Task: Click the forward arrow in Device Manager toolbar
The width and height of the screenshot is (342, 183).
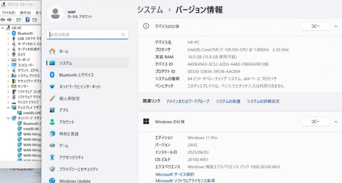Action: tap(9, 20)
